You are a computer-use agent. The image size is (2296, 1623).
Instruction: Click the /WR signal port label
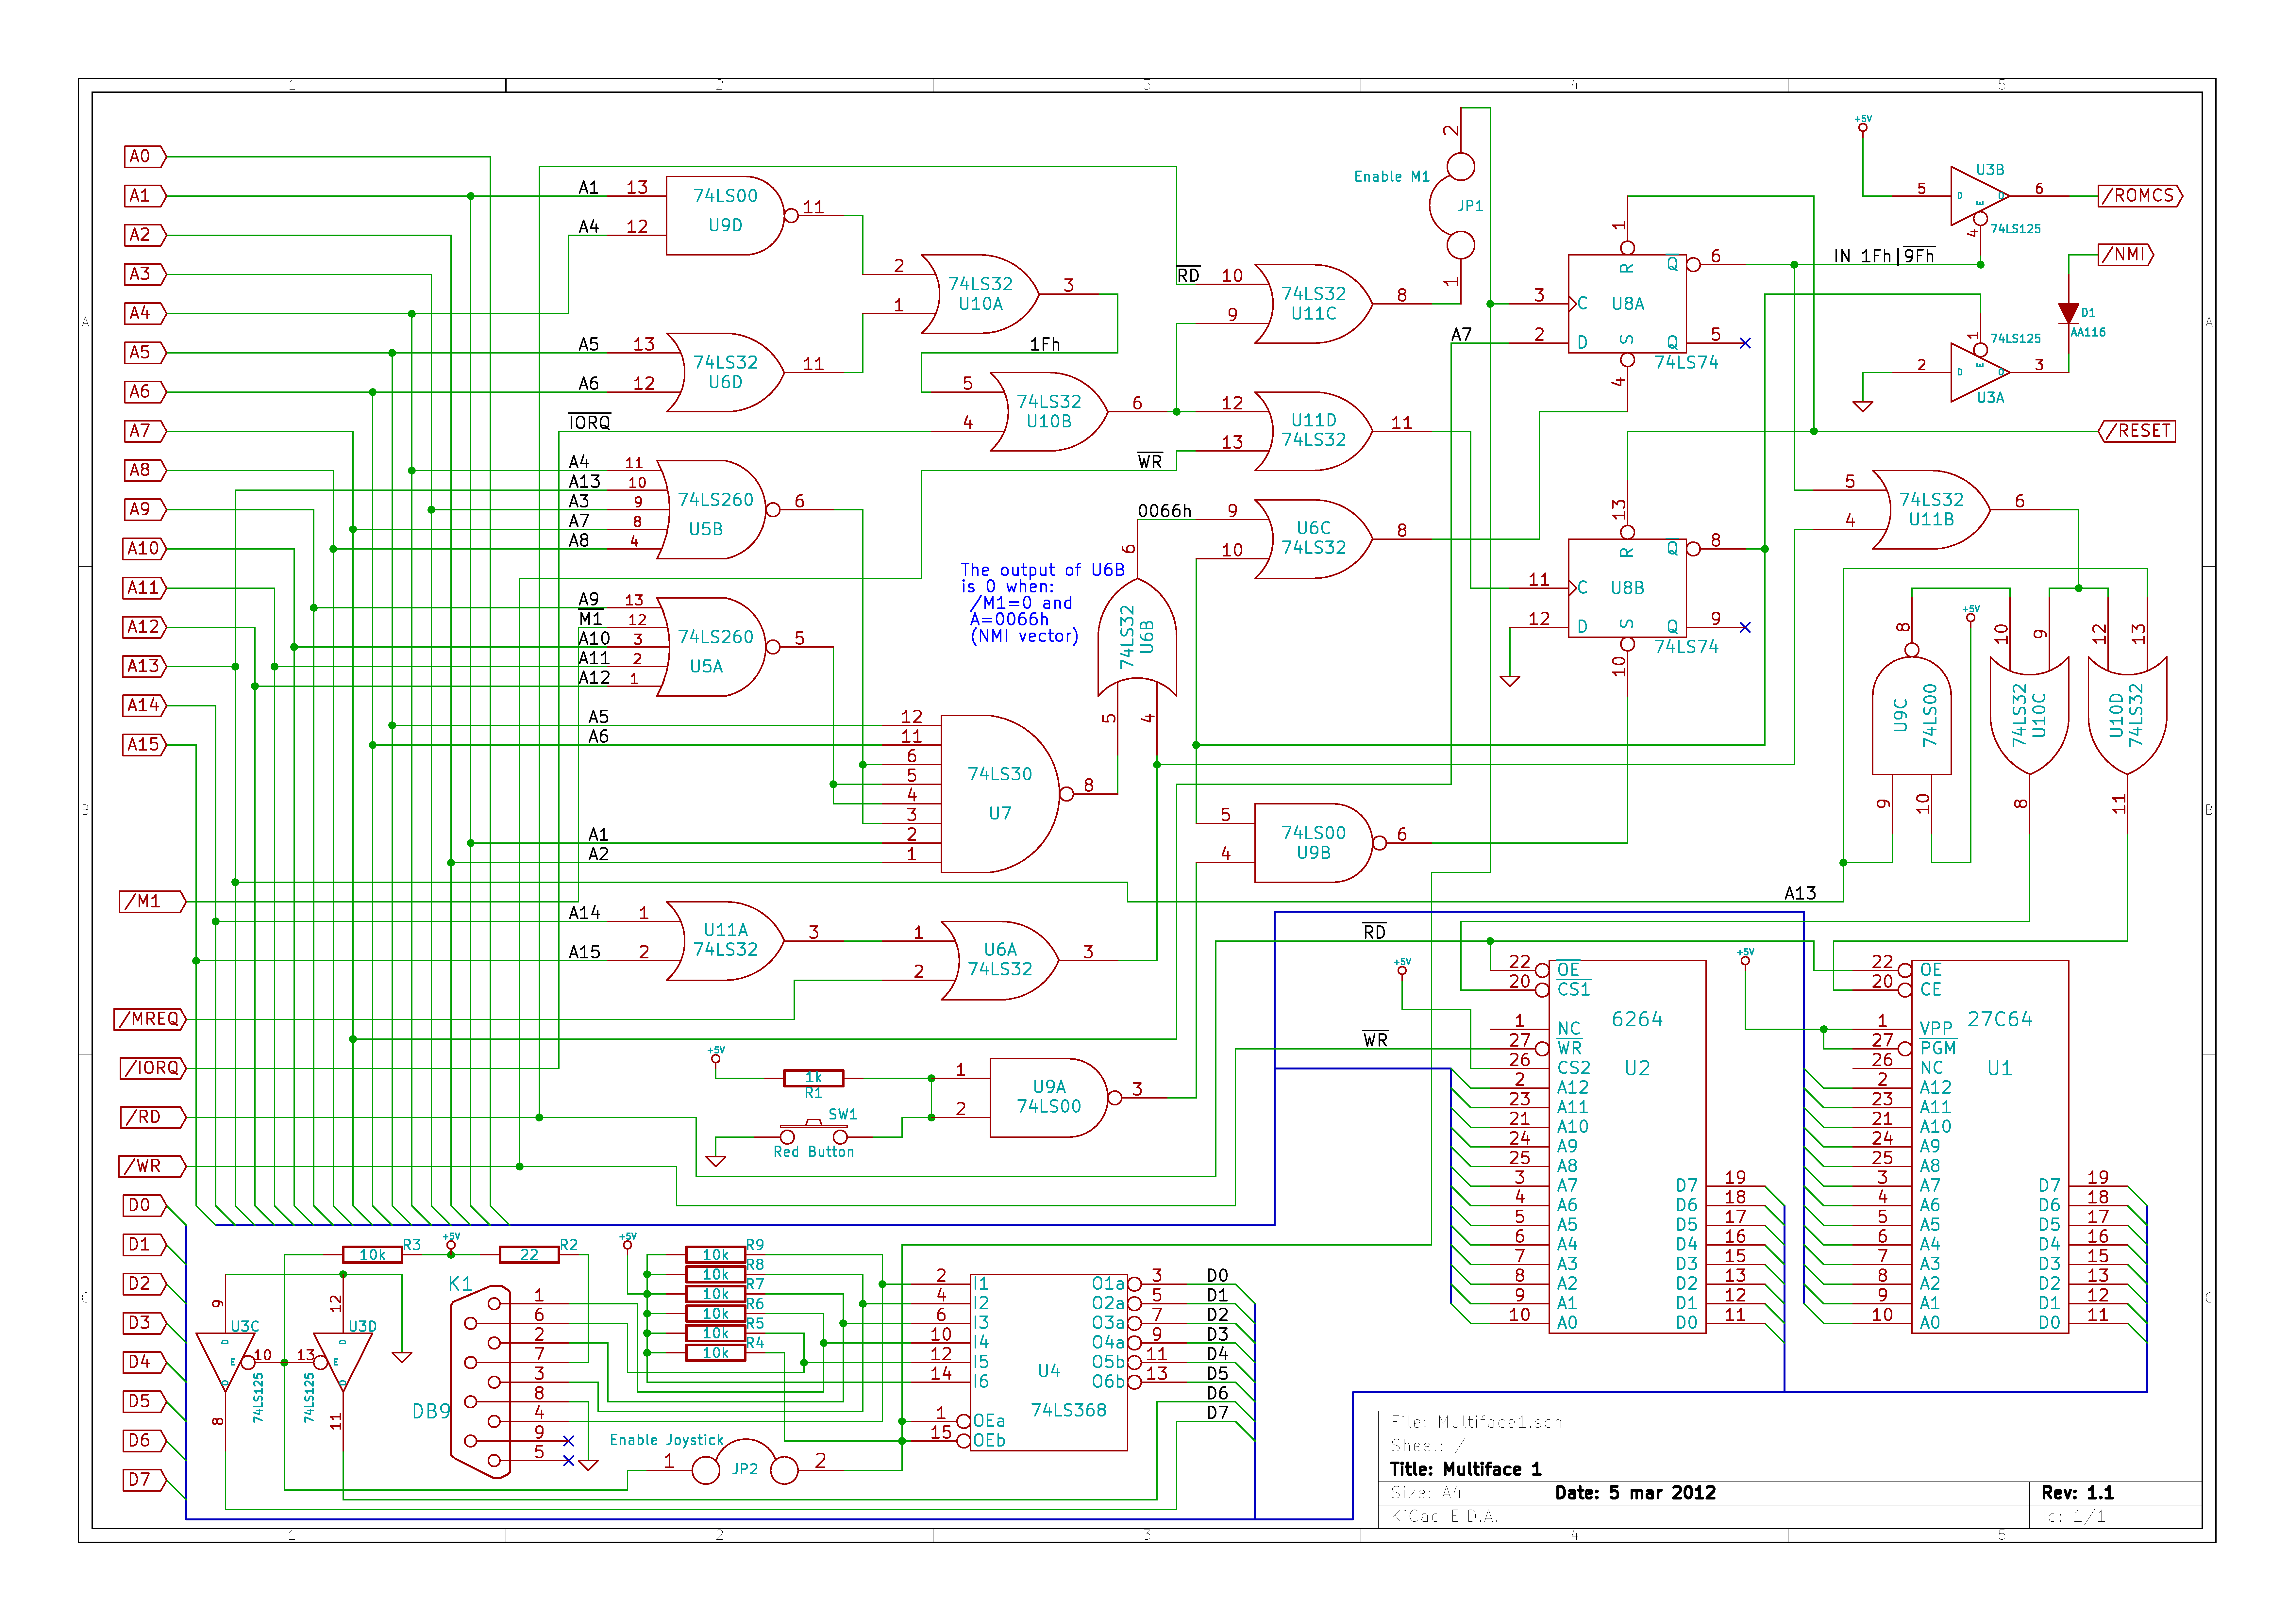153,1166
